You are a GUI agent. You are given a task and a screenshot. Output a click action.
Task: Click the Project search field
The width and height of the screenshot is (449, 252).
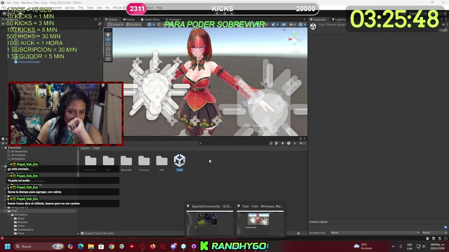pyautogui.click(x=233, y=143)
